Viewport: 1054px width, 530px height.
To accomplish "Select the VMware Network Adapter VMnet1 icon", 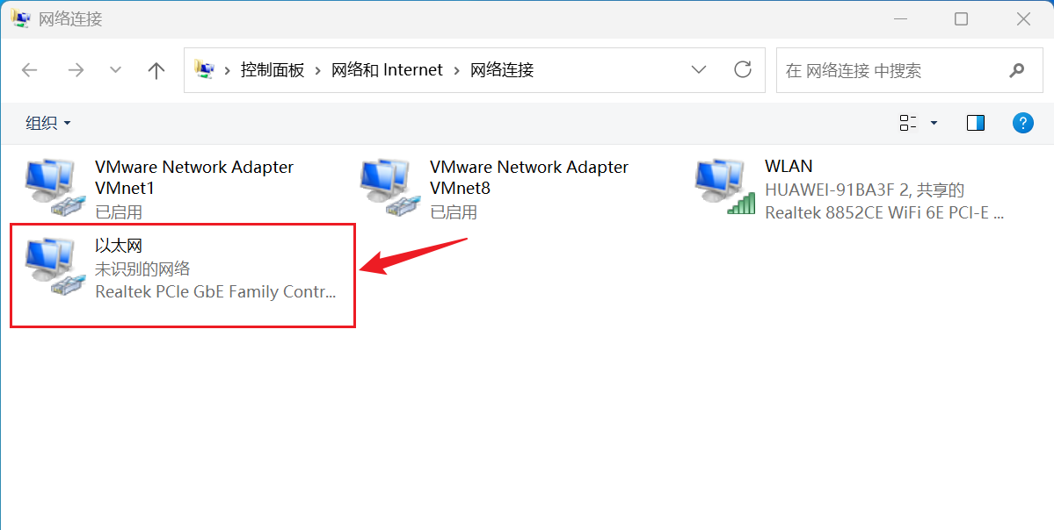I will 55,188.
